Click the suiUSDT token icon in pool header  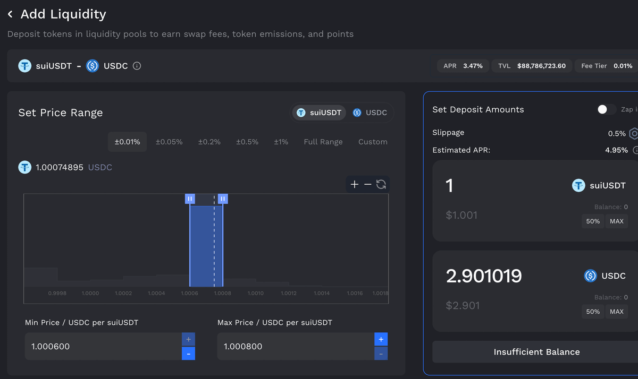pyautogui.click(x=25, y=66)
